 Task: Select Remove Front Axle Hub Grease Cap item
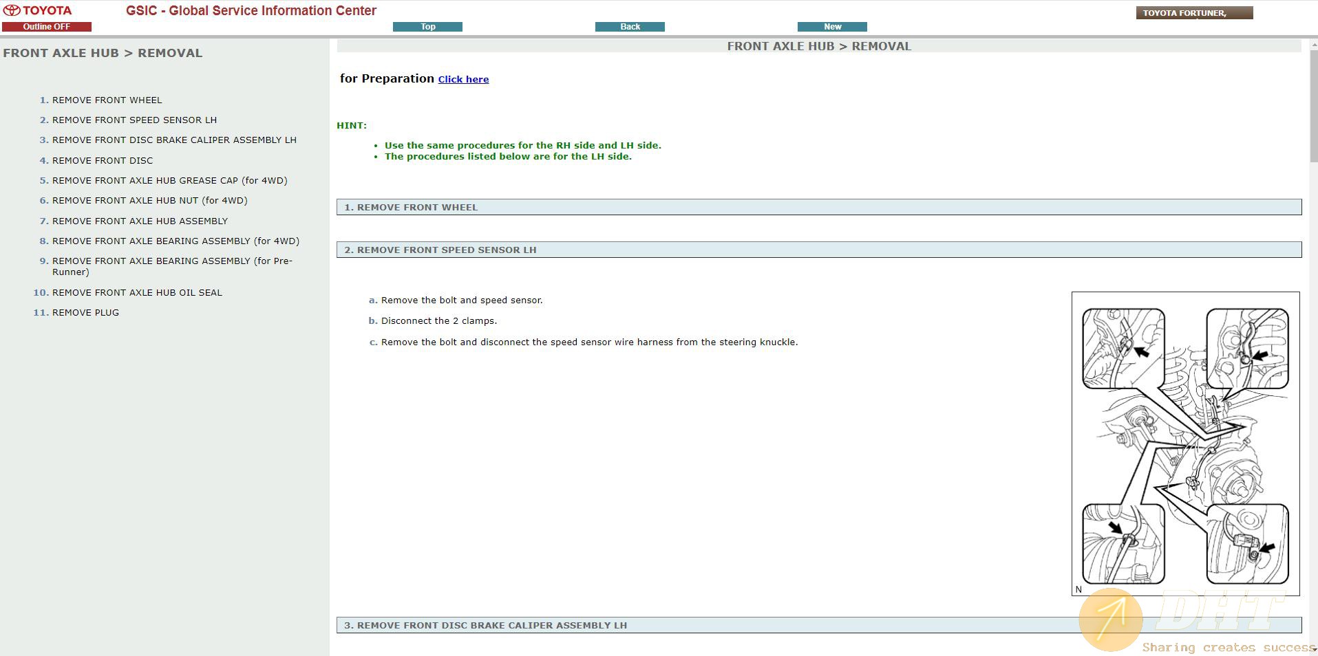click(170, 180)
